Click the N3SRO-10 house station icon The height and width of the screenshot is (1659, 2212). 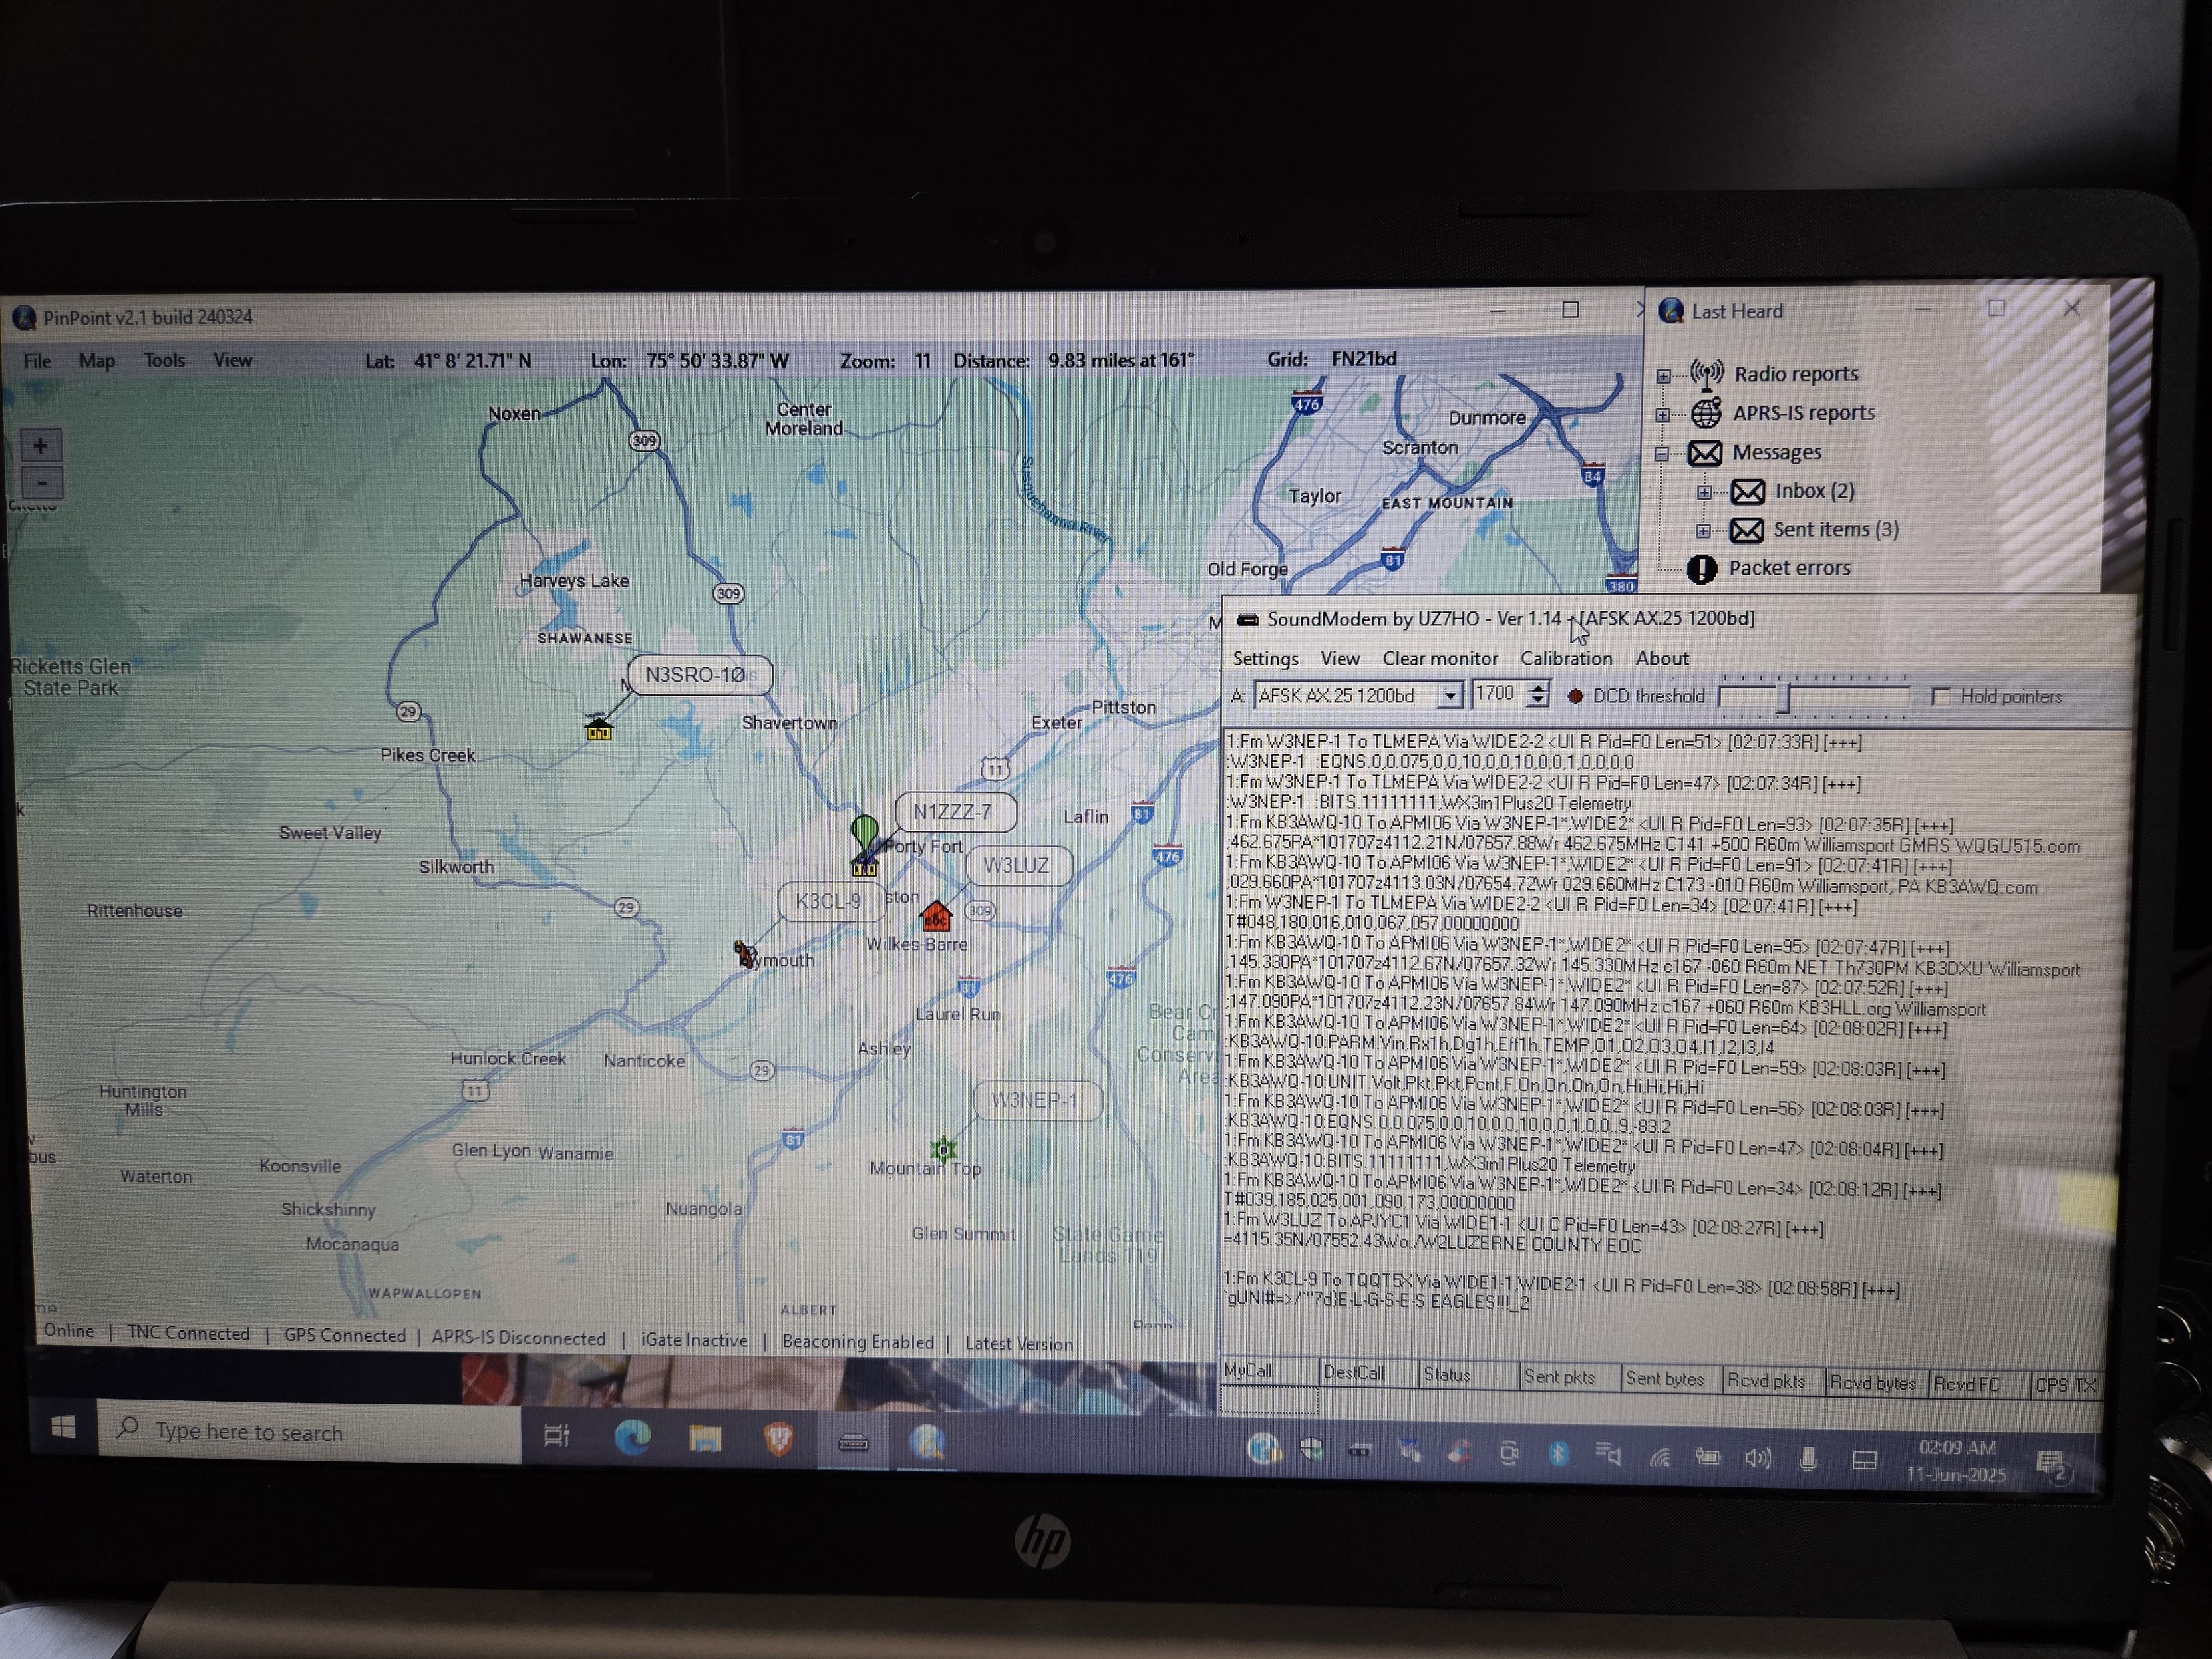pos(598,729)
